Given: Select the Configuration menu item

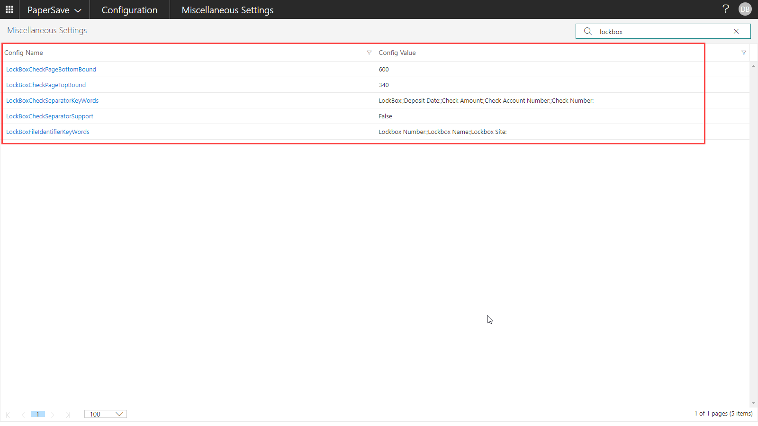Looking at the screenshot, I should pos(129,10).
